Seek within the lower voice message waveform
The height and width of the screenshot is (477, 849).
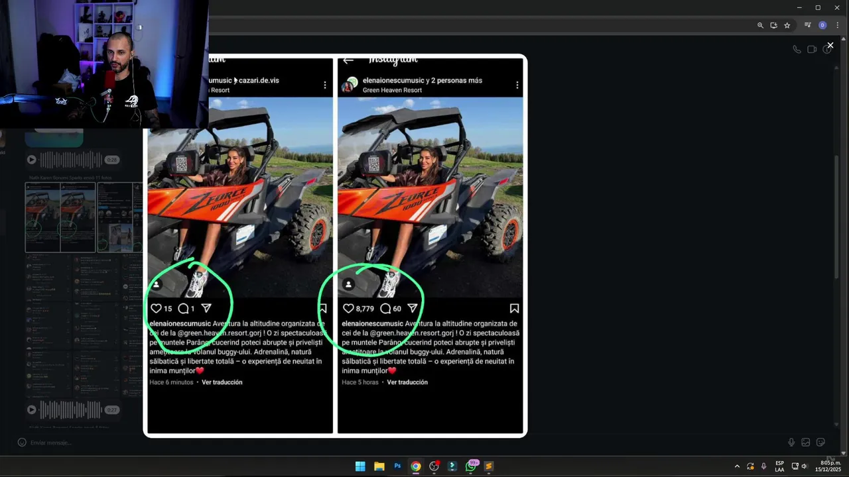[71, 410]
